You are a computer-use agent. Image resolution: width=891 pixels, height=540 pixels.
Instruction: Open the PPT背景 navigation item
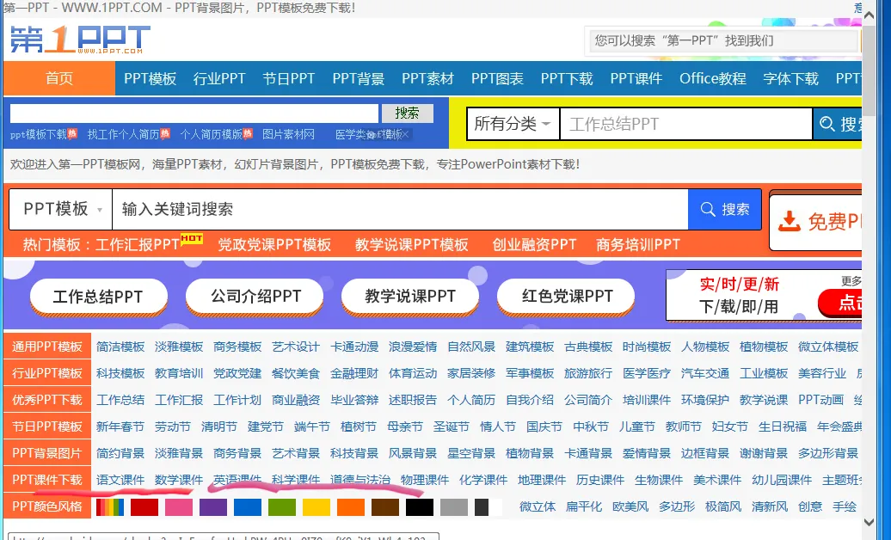pos(359,78)
